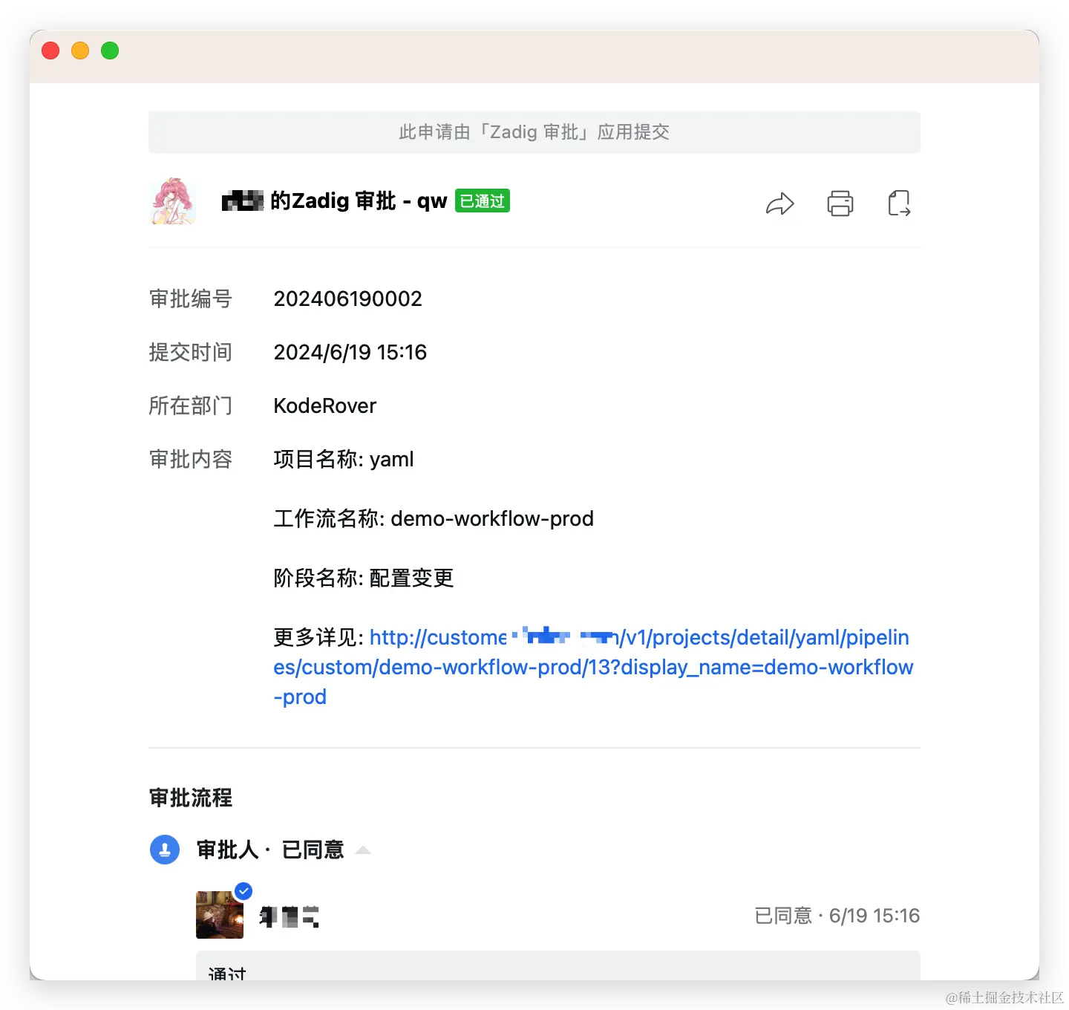1069x1010 pixels.
Task: Click the Zadig 审批 application banner
Action: 534,132
